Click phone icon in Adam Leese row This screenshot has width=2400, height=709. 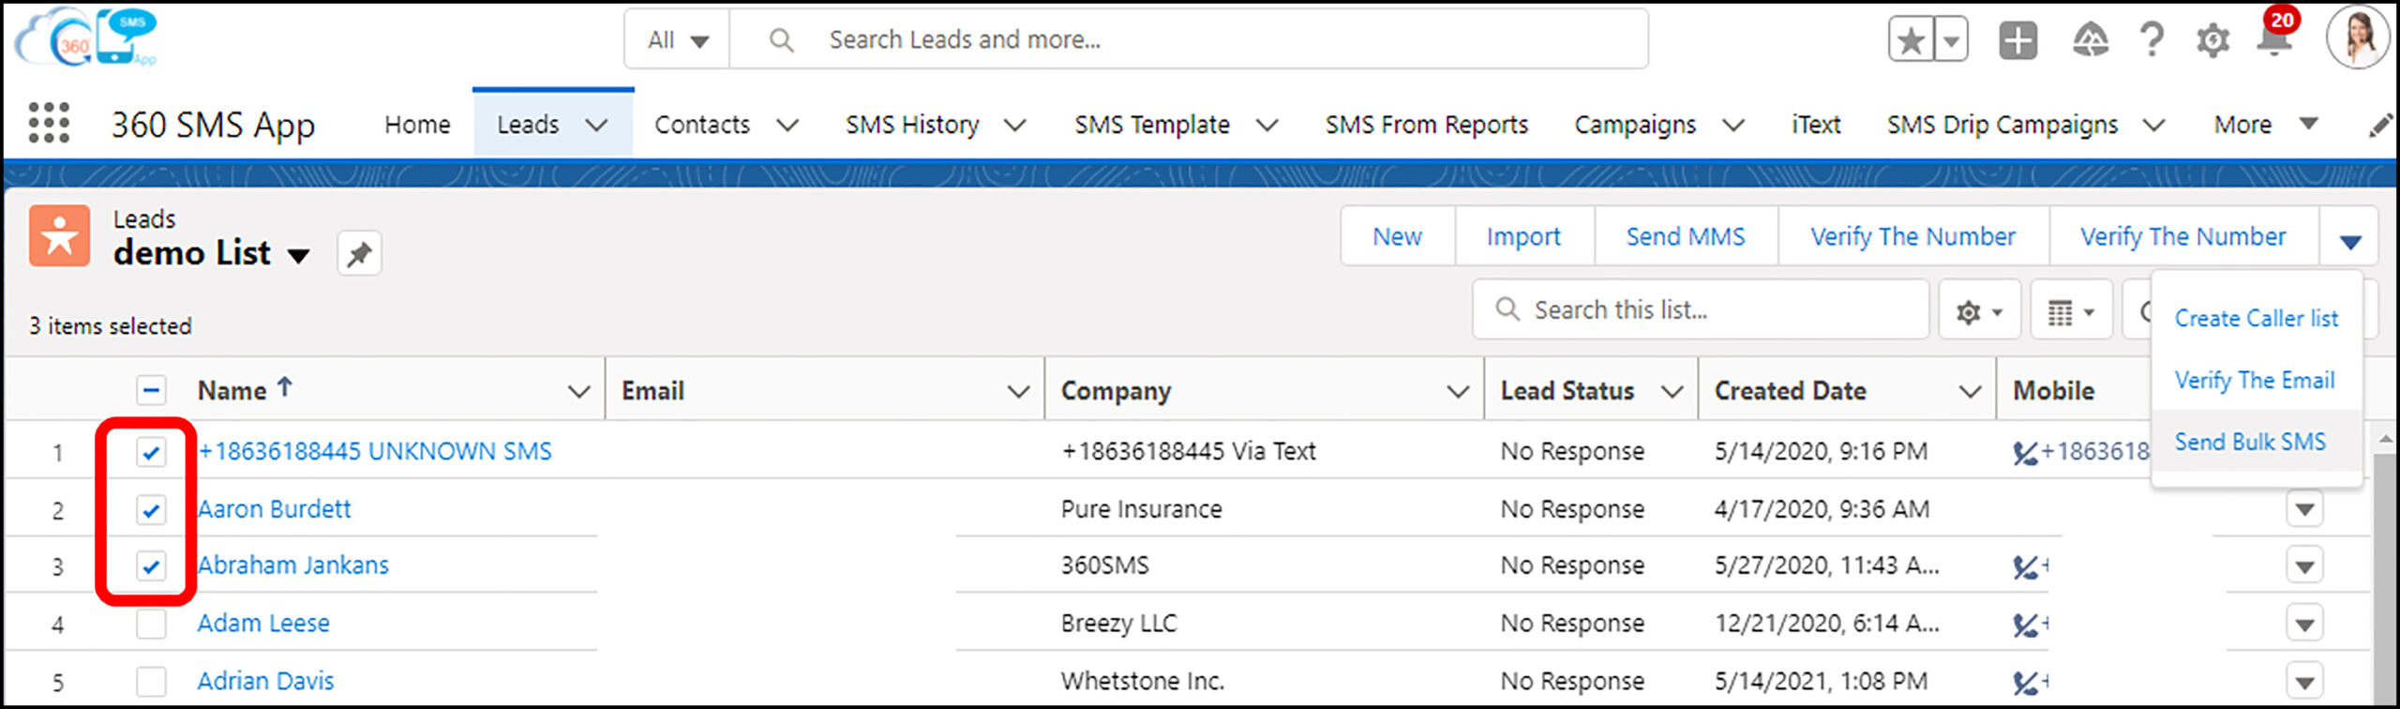(x=2026, y=624)
